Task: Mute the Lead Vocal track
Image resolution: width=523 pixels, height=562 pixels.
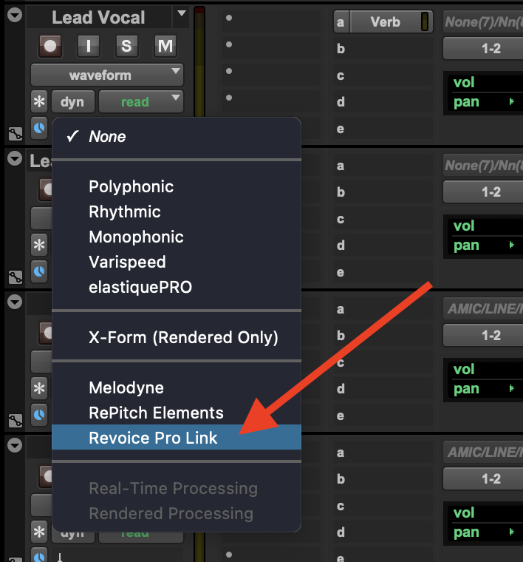Action: tap(165, 46)
